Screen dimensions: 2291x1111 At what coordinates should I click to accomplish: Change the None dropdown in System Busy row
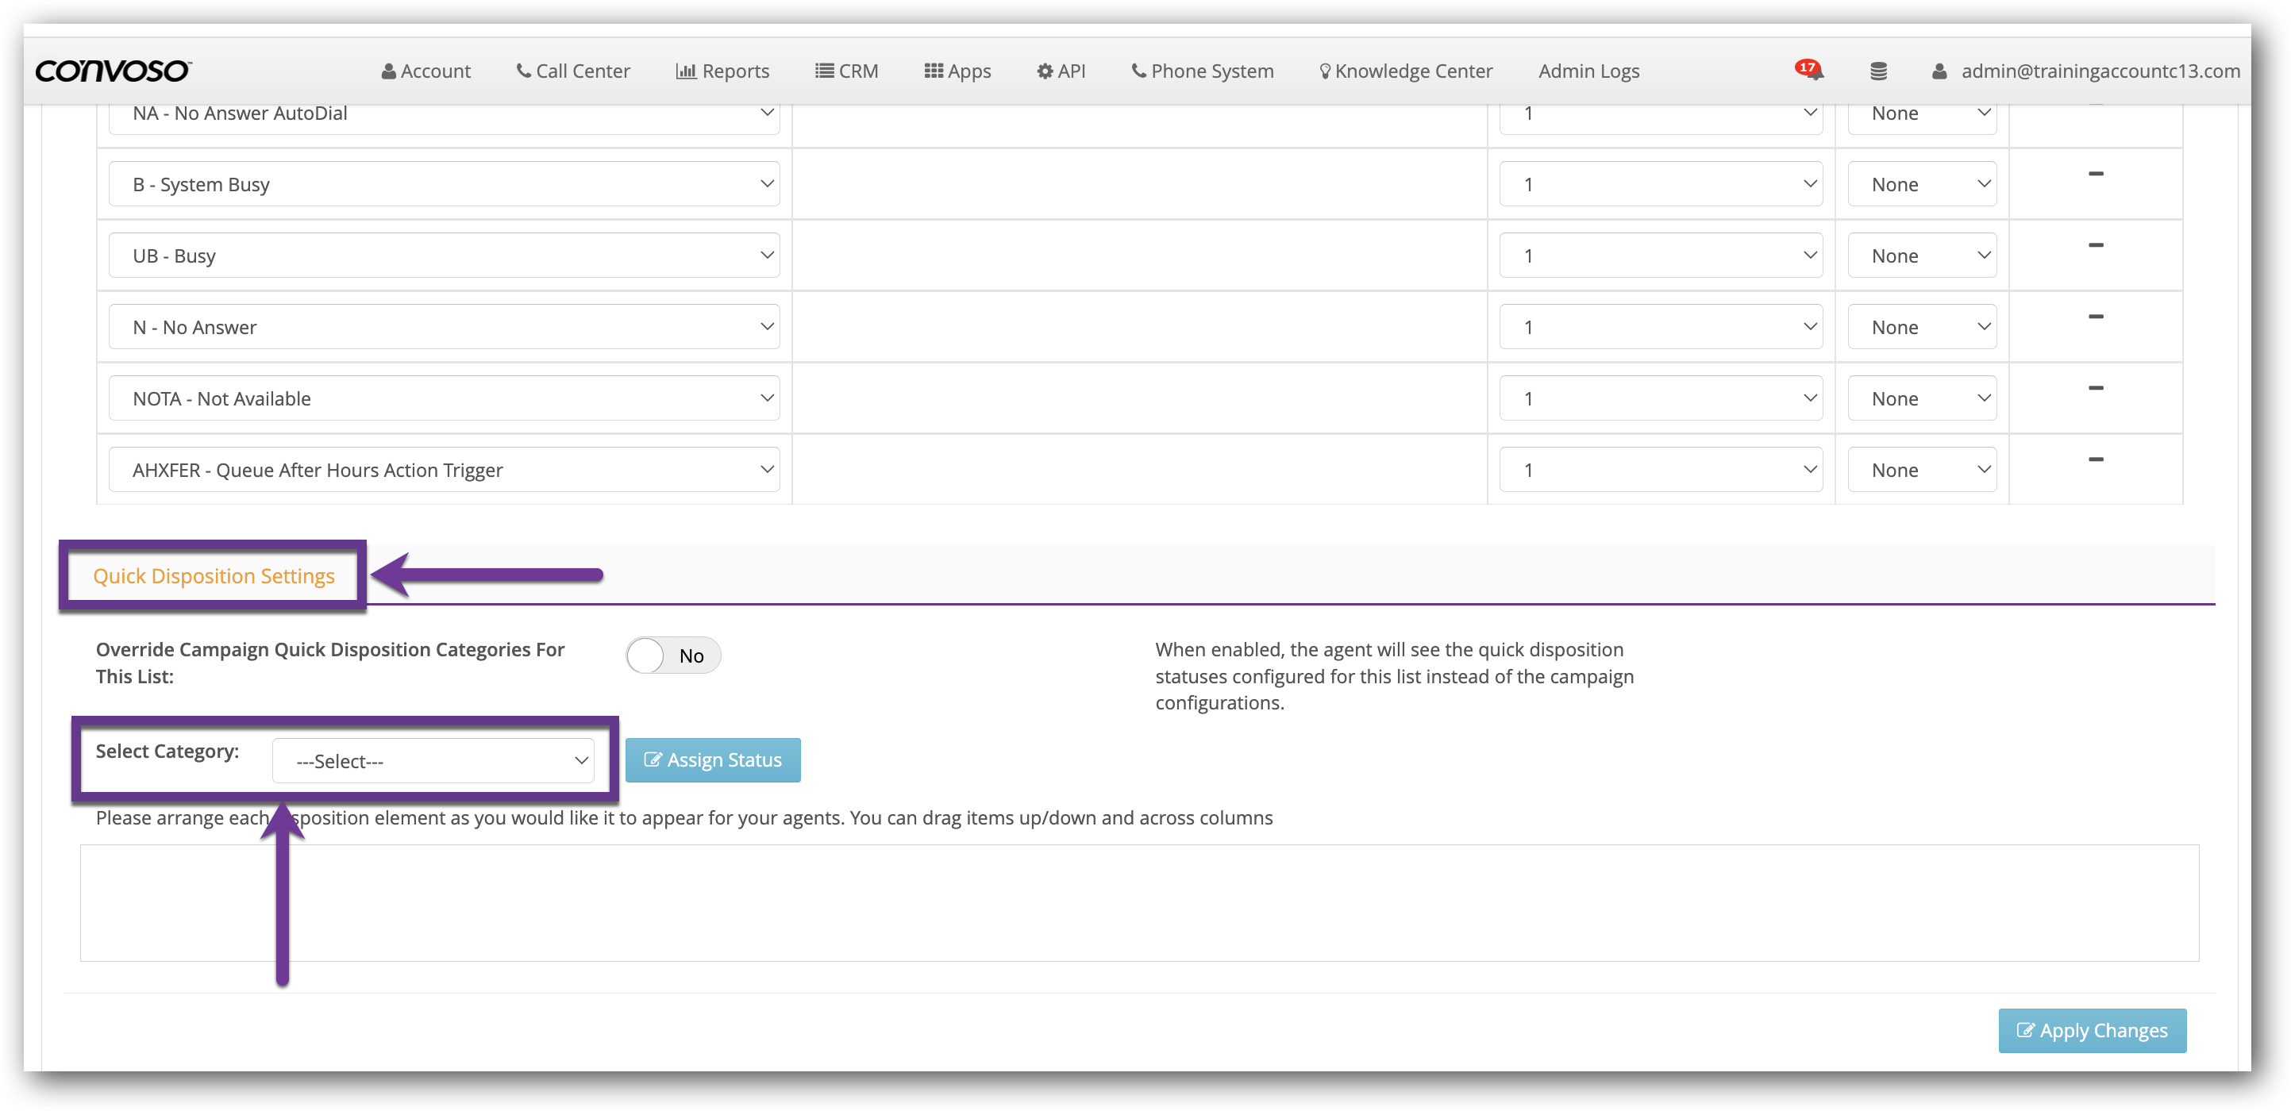(x=1922, y=184)
